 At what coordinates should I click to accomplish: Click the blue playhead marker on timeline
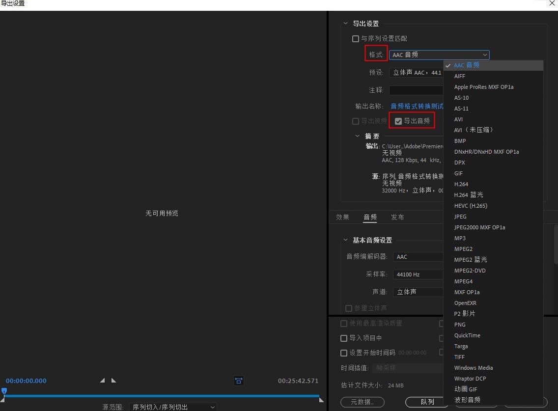pos(4,391)
